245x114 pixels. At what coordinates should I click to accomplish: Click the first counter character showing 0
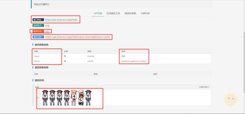(x=45, y=97)
